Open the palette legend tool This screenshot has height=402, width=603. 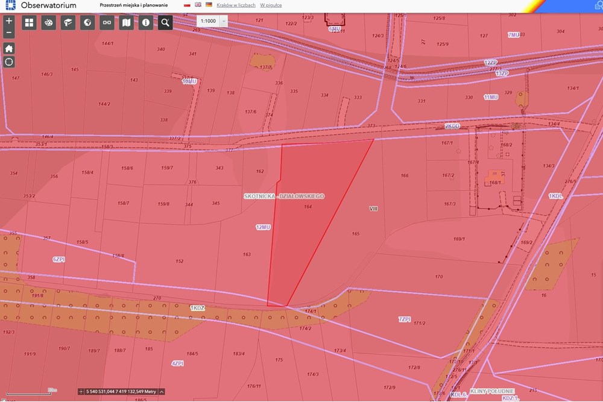49,23
